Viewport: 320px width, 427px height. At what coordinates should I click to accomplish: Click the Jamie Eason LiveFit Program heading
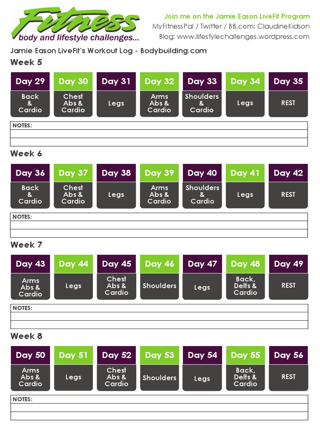click(x=237, y=17)
